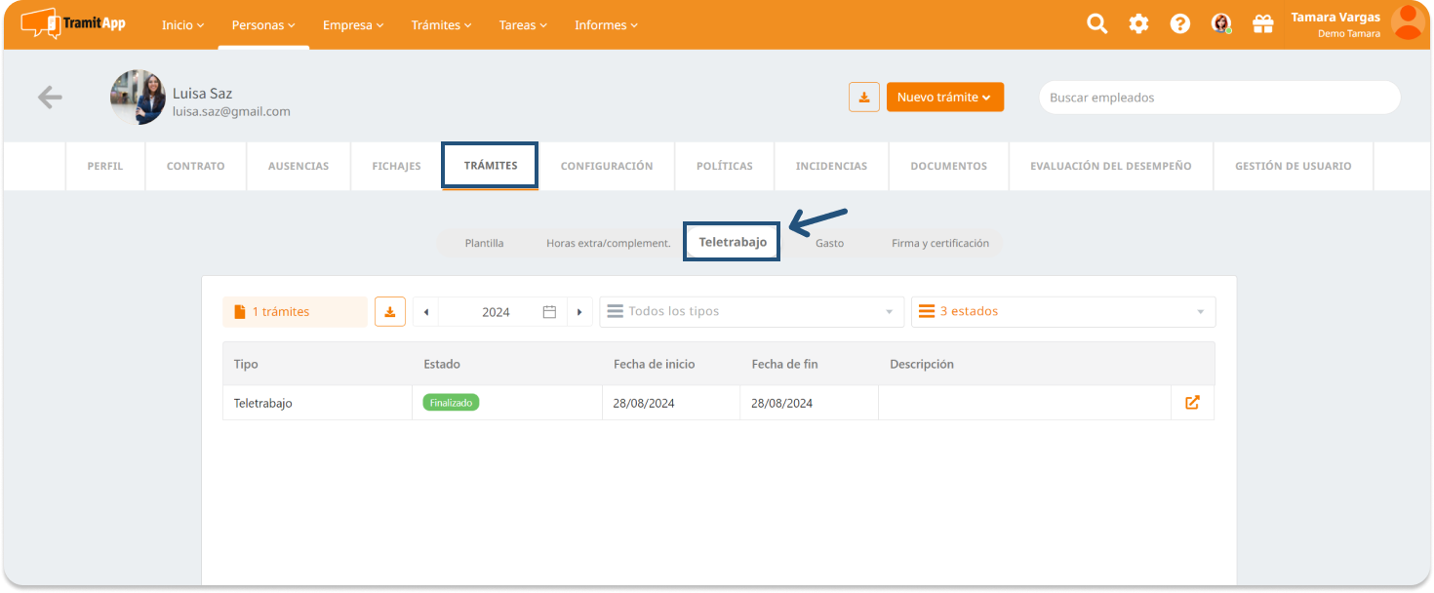Click the Buscar empleados search field
This screenshot has width=1434, height=593.
(1219, 98)
